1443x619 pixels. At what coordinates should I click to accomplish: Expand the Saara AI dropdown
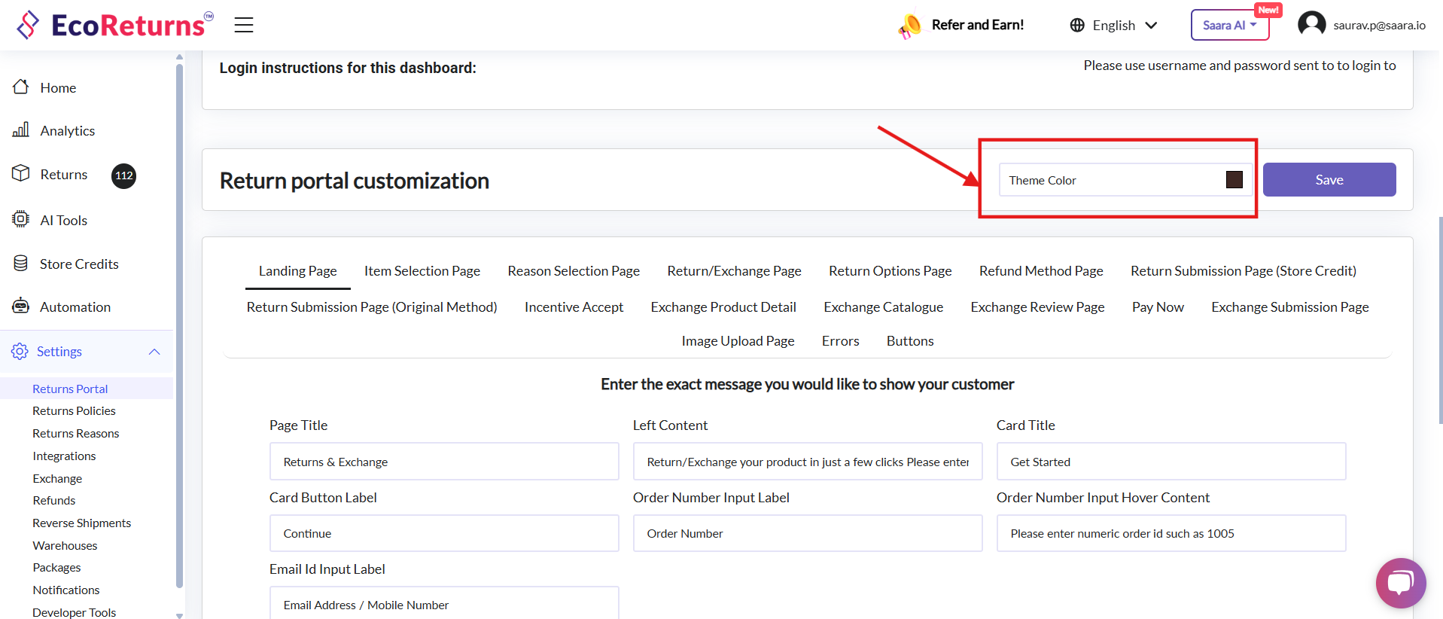(x=1229, y=26)
